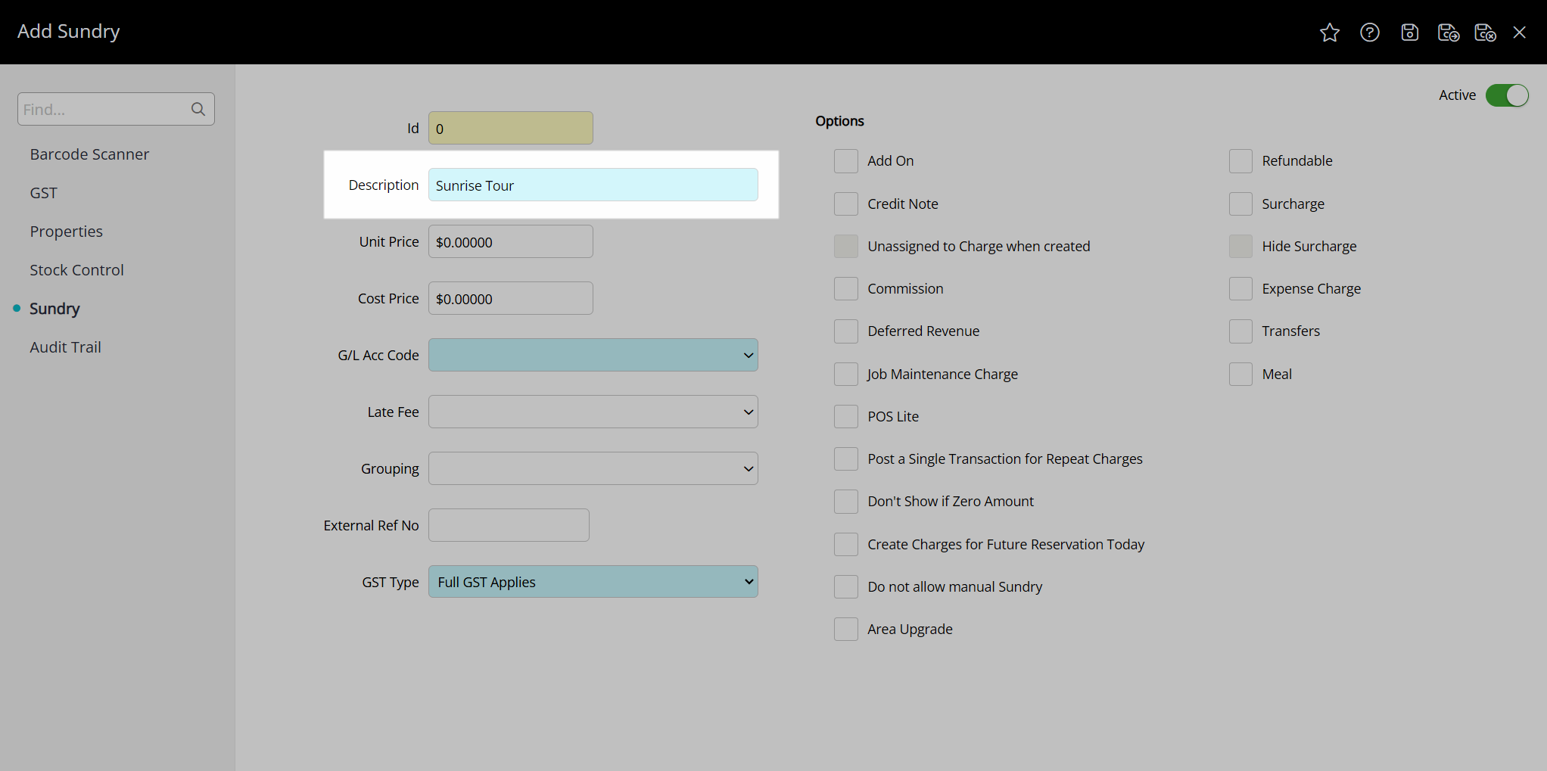Close the Add Sundry window
1547x771 pixels.
point(1519,33)
